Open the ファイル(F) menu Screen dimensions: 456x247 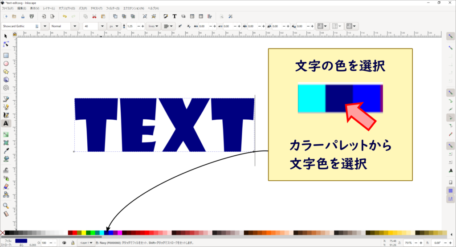click(8, 8)
